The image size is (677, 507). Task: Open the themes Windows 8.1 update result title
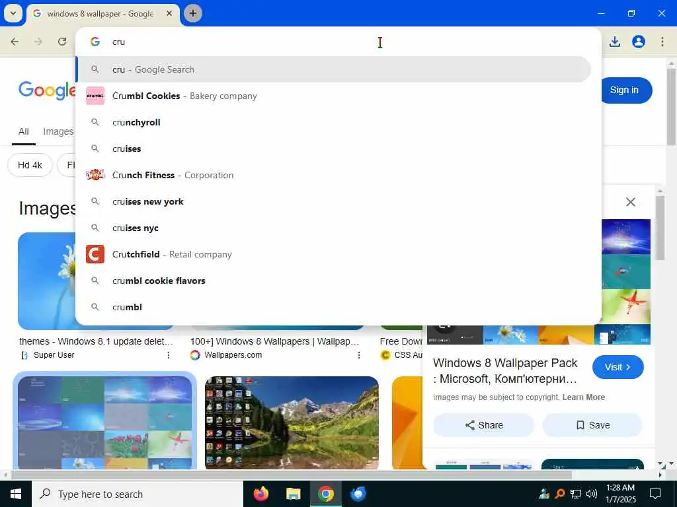96,341
